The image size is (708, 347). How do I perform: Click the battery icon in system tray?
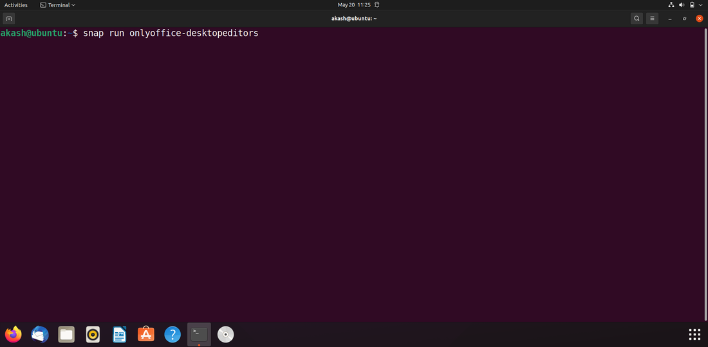tap(692, 5)
